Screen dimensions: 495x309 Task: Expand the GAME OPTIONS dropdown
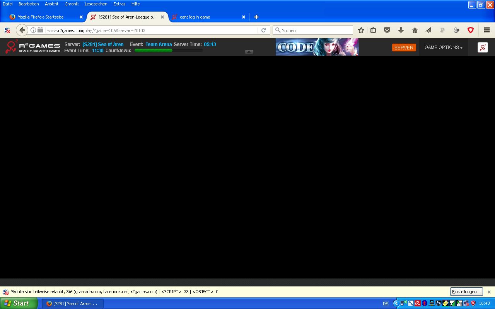click(443, 48)
